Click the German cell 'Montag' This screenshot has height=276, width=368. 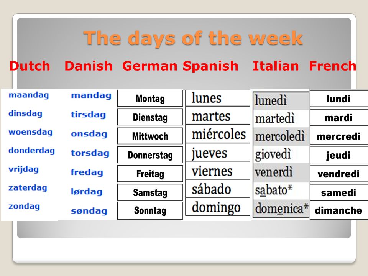[x=150, y=99]
